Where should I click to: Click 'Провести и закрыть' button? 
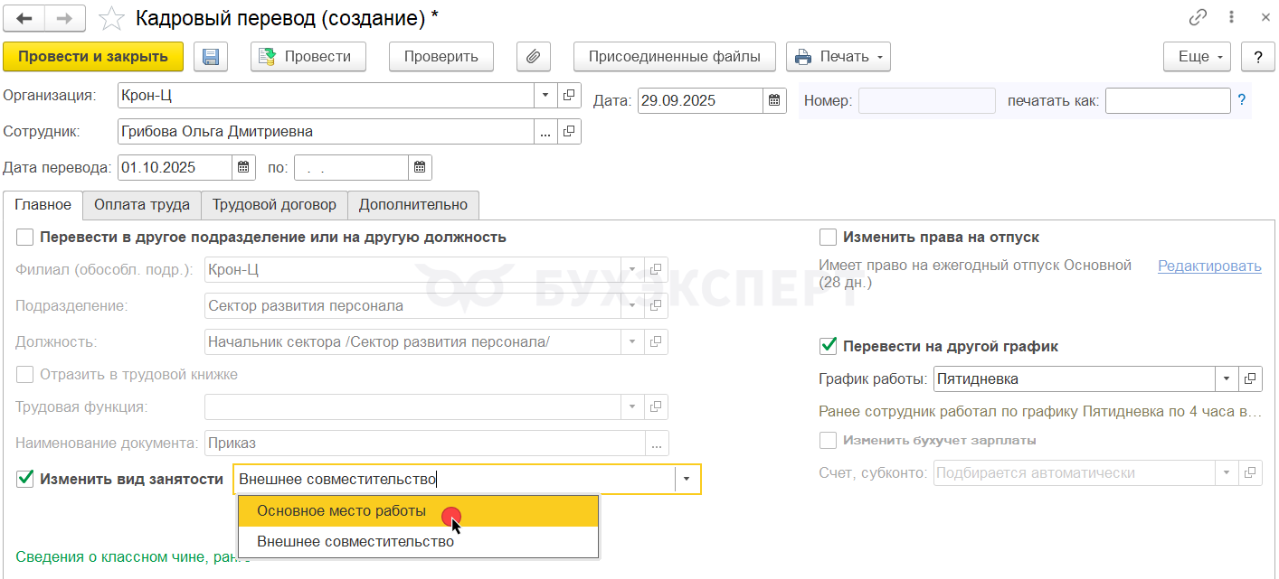[x=93, y=57]
